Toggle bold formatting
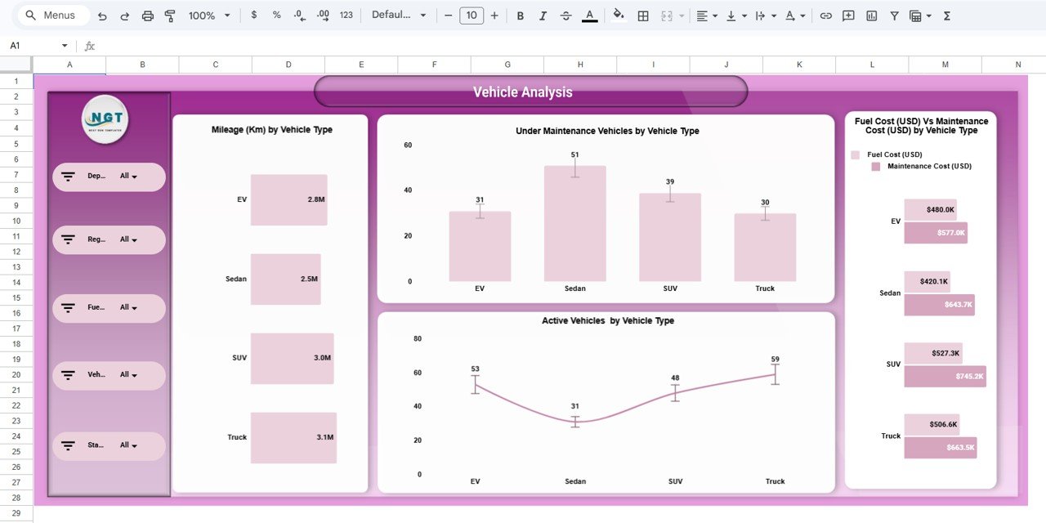 click(x=520, y=16)
